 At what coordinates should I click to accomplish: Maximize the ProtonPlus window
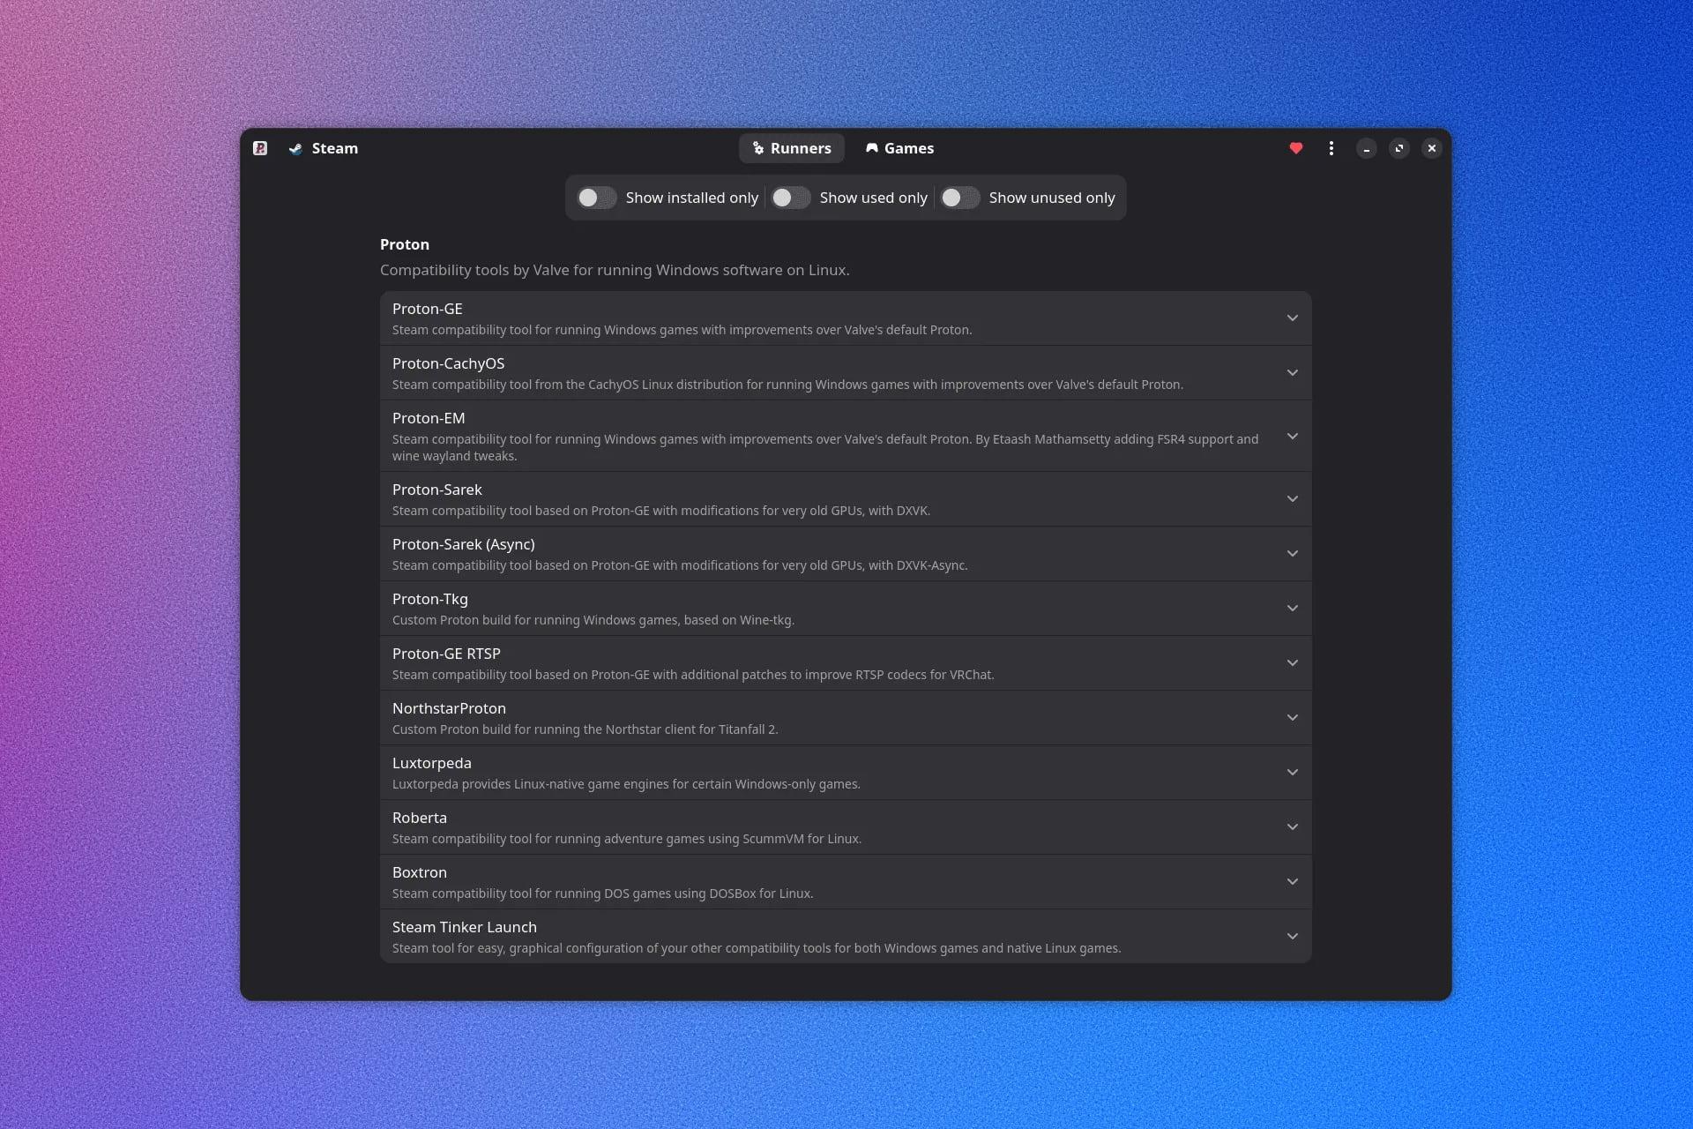[x=1399, y=148]
